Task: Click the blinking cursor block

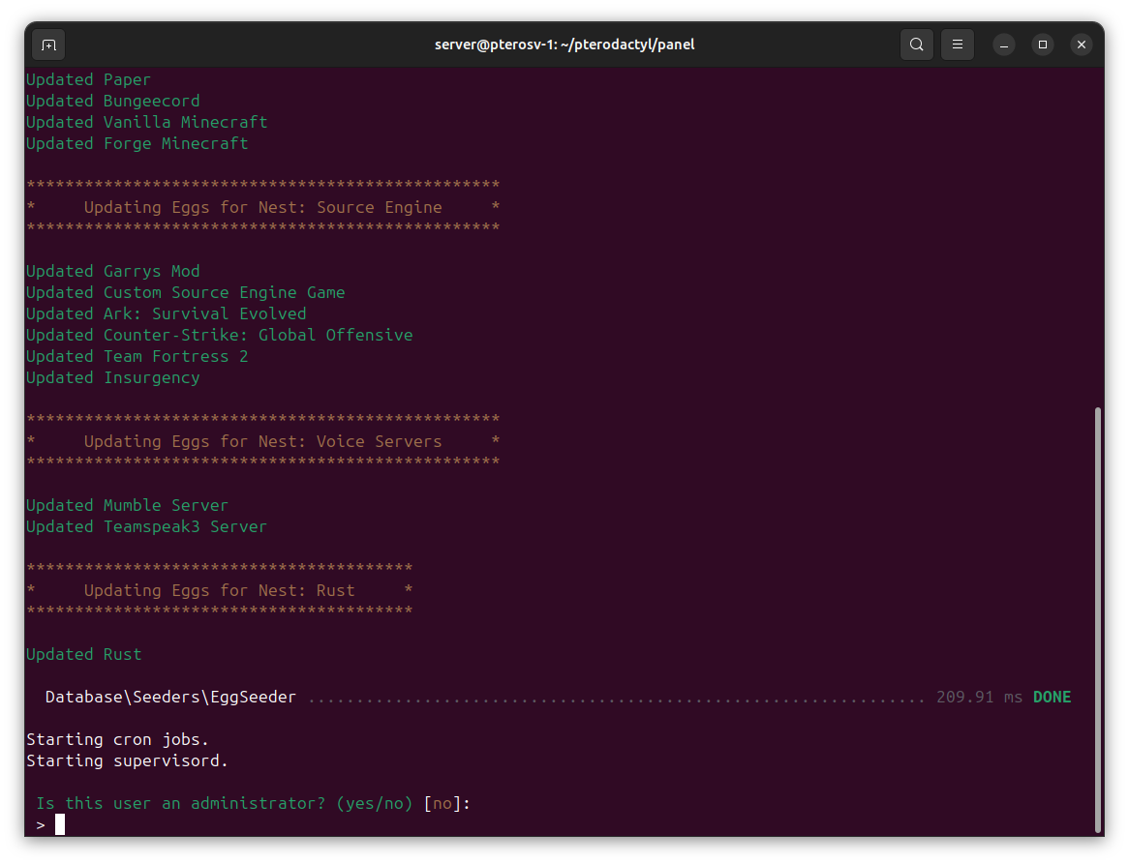Action: point(60,823)
